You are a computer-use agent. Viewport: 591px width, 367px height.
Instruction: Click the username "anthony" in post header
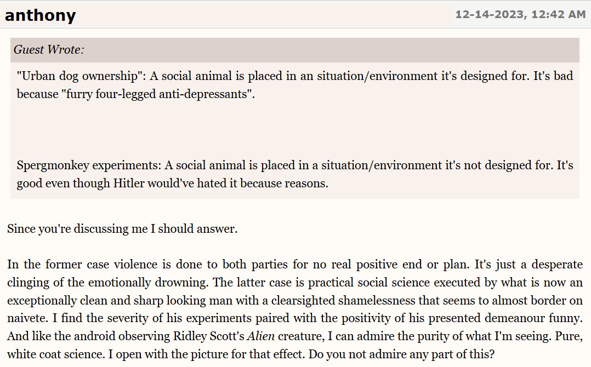point(40,15)
